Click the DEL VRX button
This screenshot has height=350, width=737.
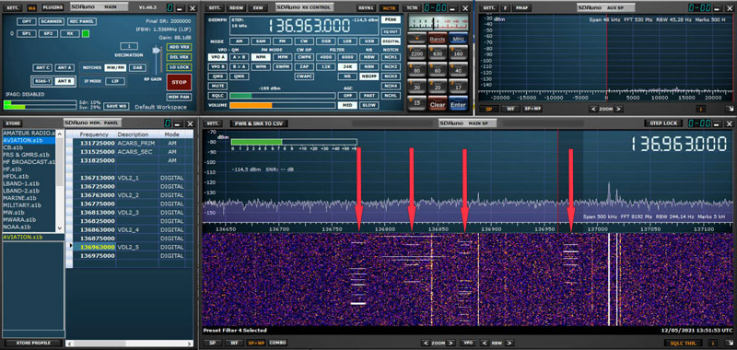(179, 57)
